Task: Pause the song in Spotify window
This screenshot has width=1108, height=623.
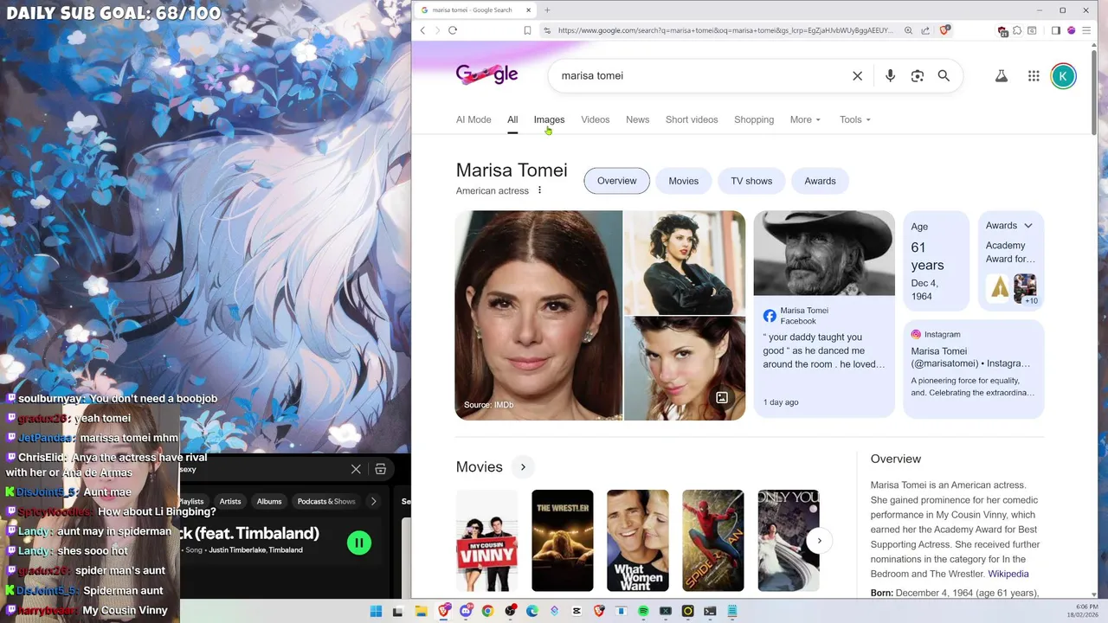Action: click(359, 543)
